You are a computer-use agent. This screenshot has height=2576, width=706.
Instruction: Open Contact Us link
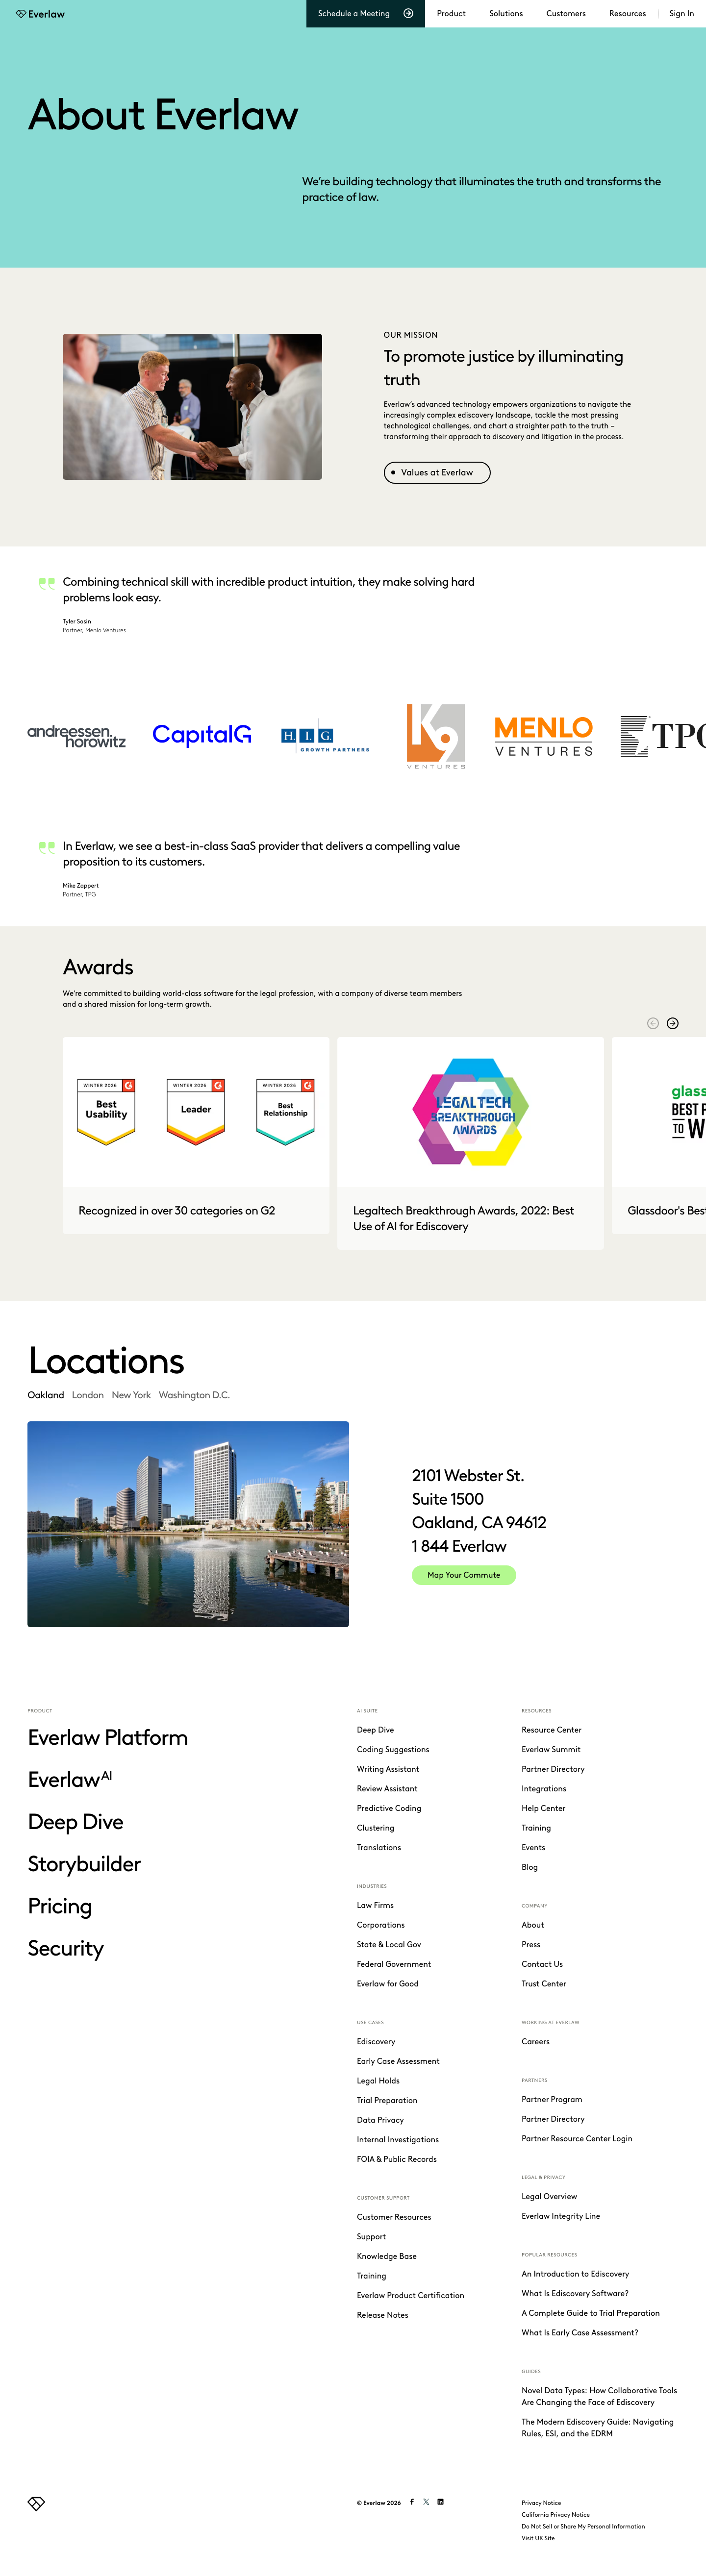(x=542, y=1964)
